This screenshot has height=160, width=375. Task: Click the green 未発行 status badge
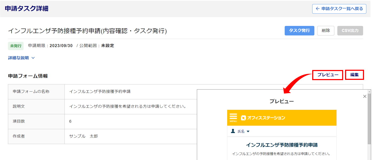[x=16, y=46]
